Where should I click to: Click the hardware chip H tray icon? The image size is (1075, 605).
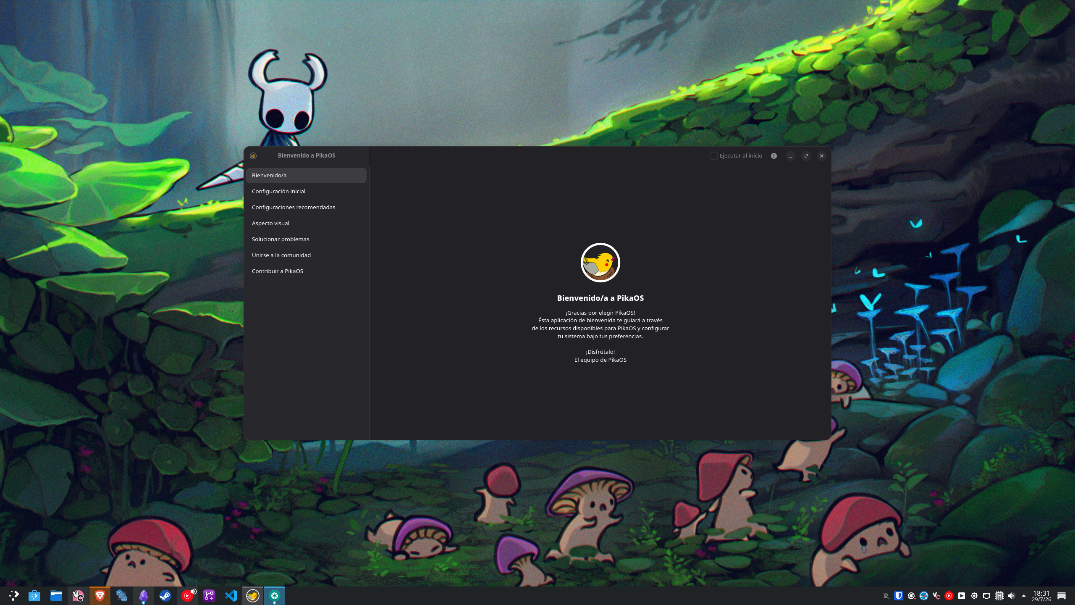coord(999,596)
